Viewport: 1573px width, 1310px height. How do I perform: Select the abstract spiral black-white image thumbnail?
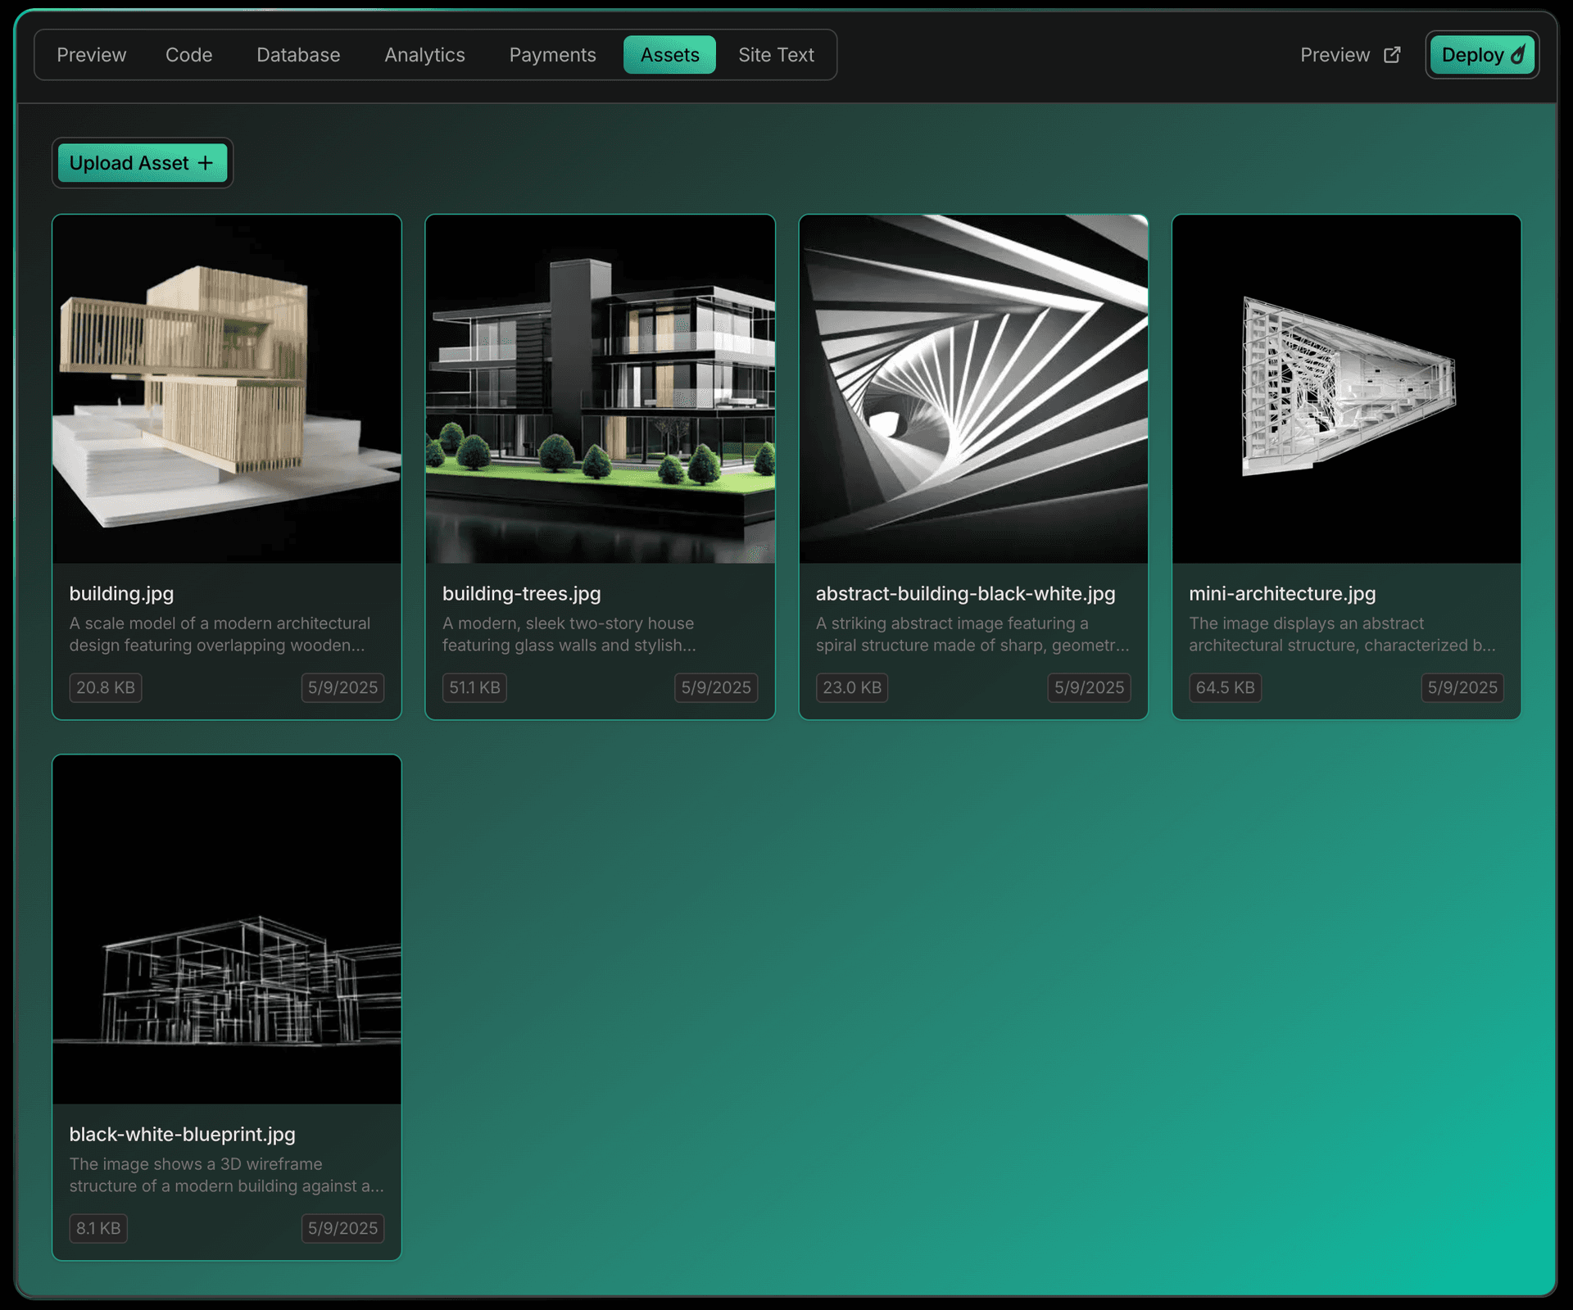pos(973,389)
